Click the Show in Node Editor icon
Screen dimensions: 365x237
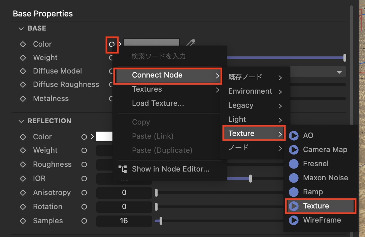pyautogui.click(x=123, y=169)
